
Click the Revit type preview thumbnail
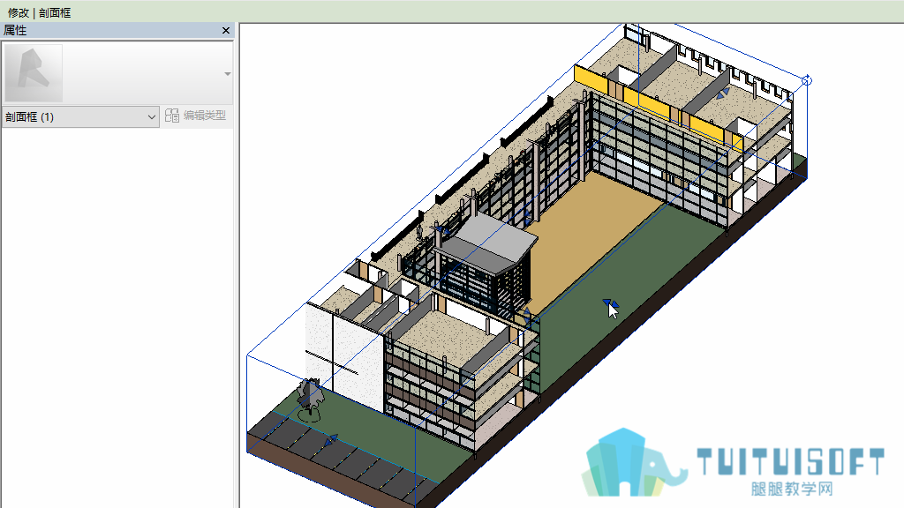click(34, 73)
